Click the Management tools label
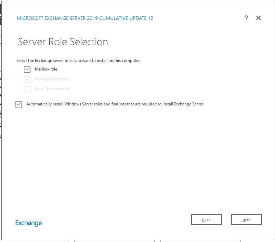Viewport: 275px width, 242px height. pos(52,79)
